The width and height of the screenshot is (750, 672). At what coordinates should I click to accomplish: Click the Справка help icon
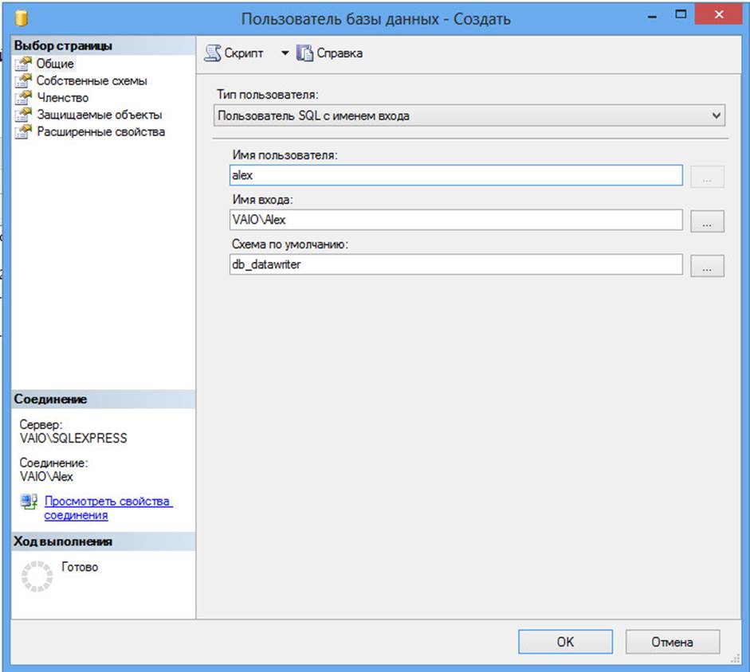[x=304, y=53]
